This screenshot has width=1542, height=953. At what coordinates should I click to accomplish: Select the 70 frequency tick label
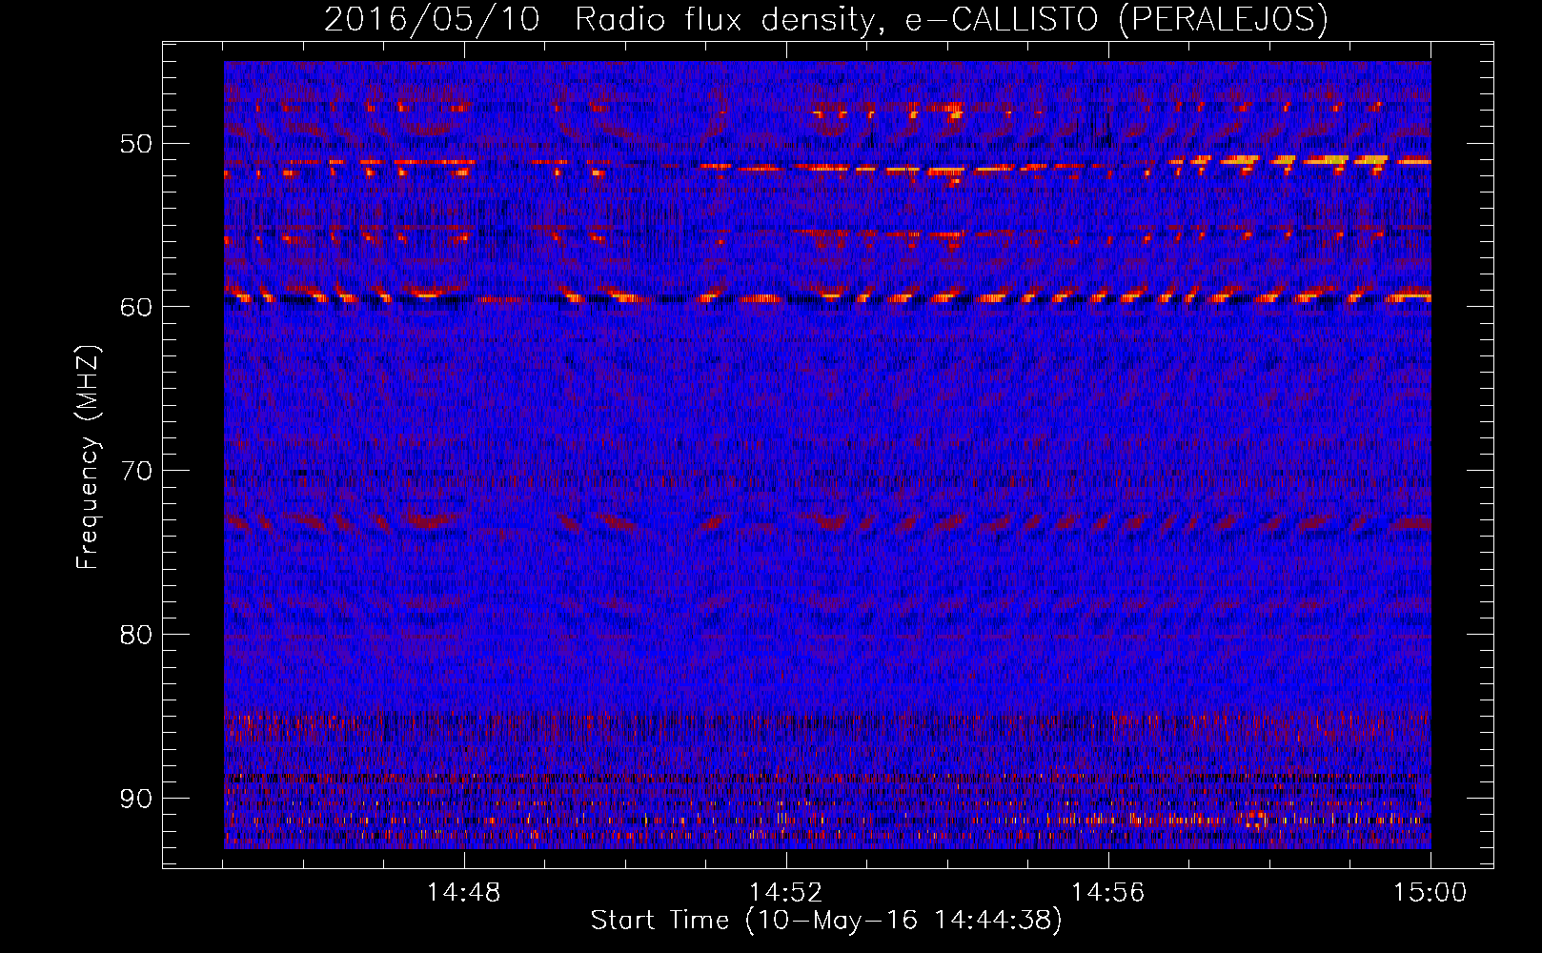click(135, 471)
